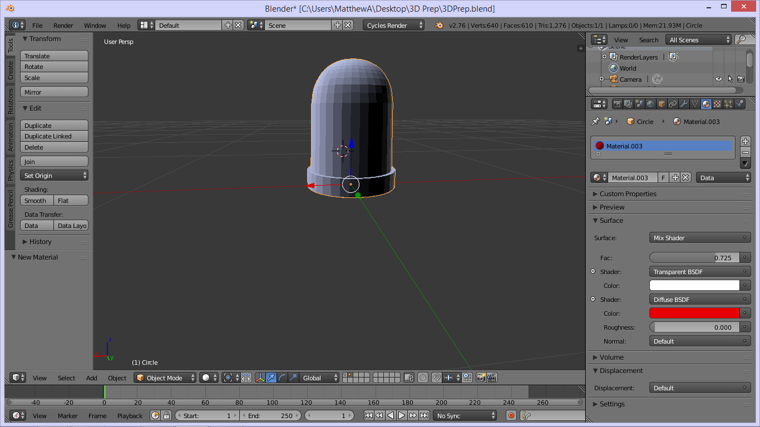The width and height of the screenshot is (760, 427).
Task: Click the Mirror button
Action: [x=55, y=92]
